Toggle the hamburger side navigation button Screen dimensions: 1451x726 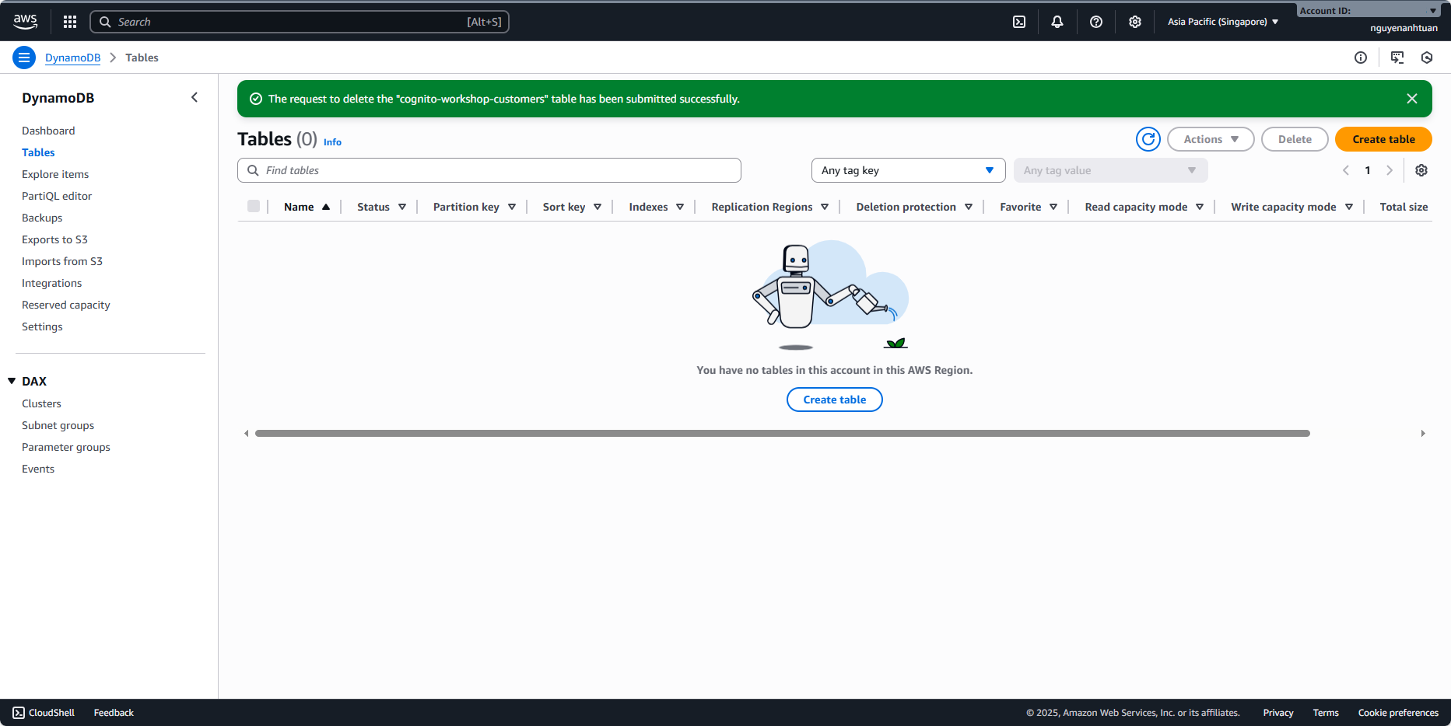click(24, 58)
